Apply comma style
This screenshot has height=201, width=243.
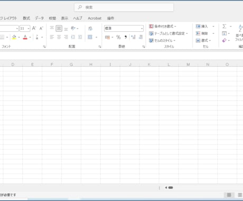(126, 37)
